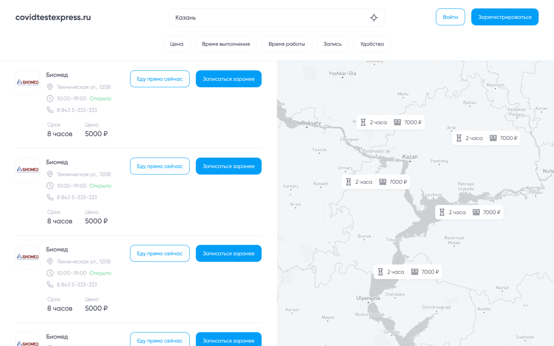Click 2 часа text in marker beside Urmary
The height and width of the screenshot is (346, 554).
(x=364, y=182)
